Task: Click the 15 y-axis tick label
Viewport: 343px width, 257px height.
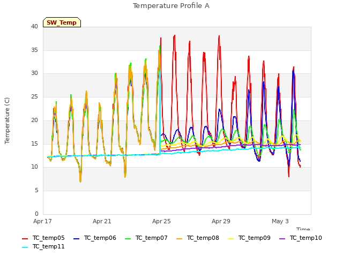Action: tap(34, 144)
